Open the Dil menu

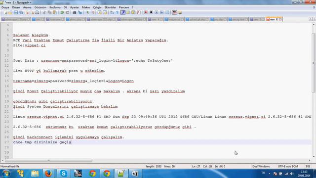65,7
